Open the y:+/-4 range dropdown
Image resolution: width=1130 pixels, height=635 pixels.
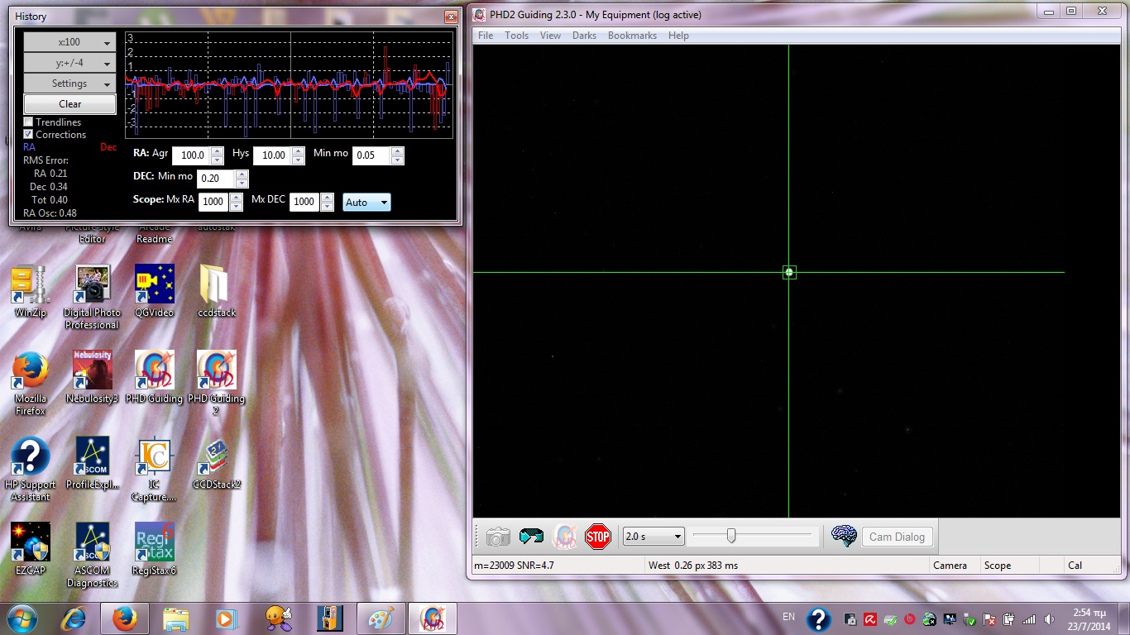69,63
